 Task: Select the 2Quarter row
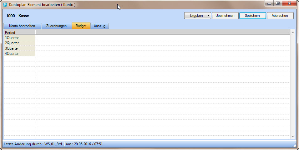19,43
